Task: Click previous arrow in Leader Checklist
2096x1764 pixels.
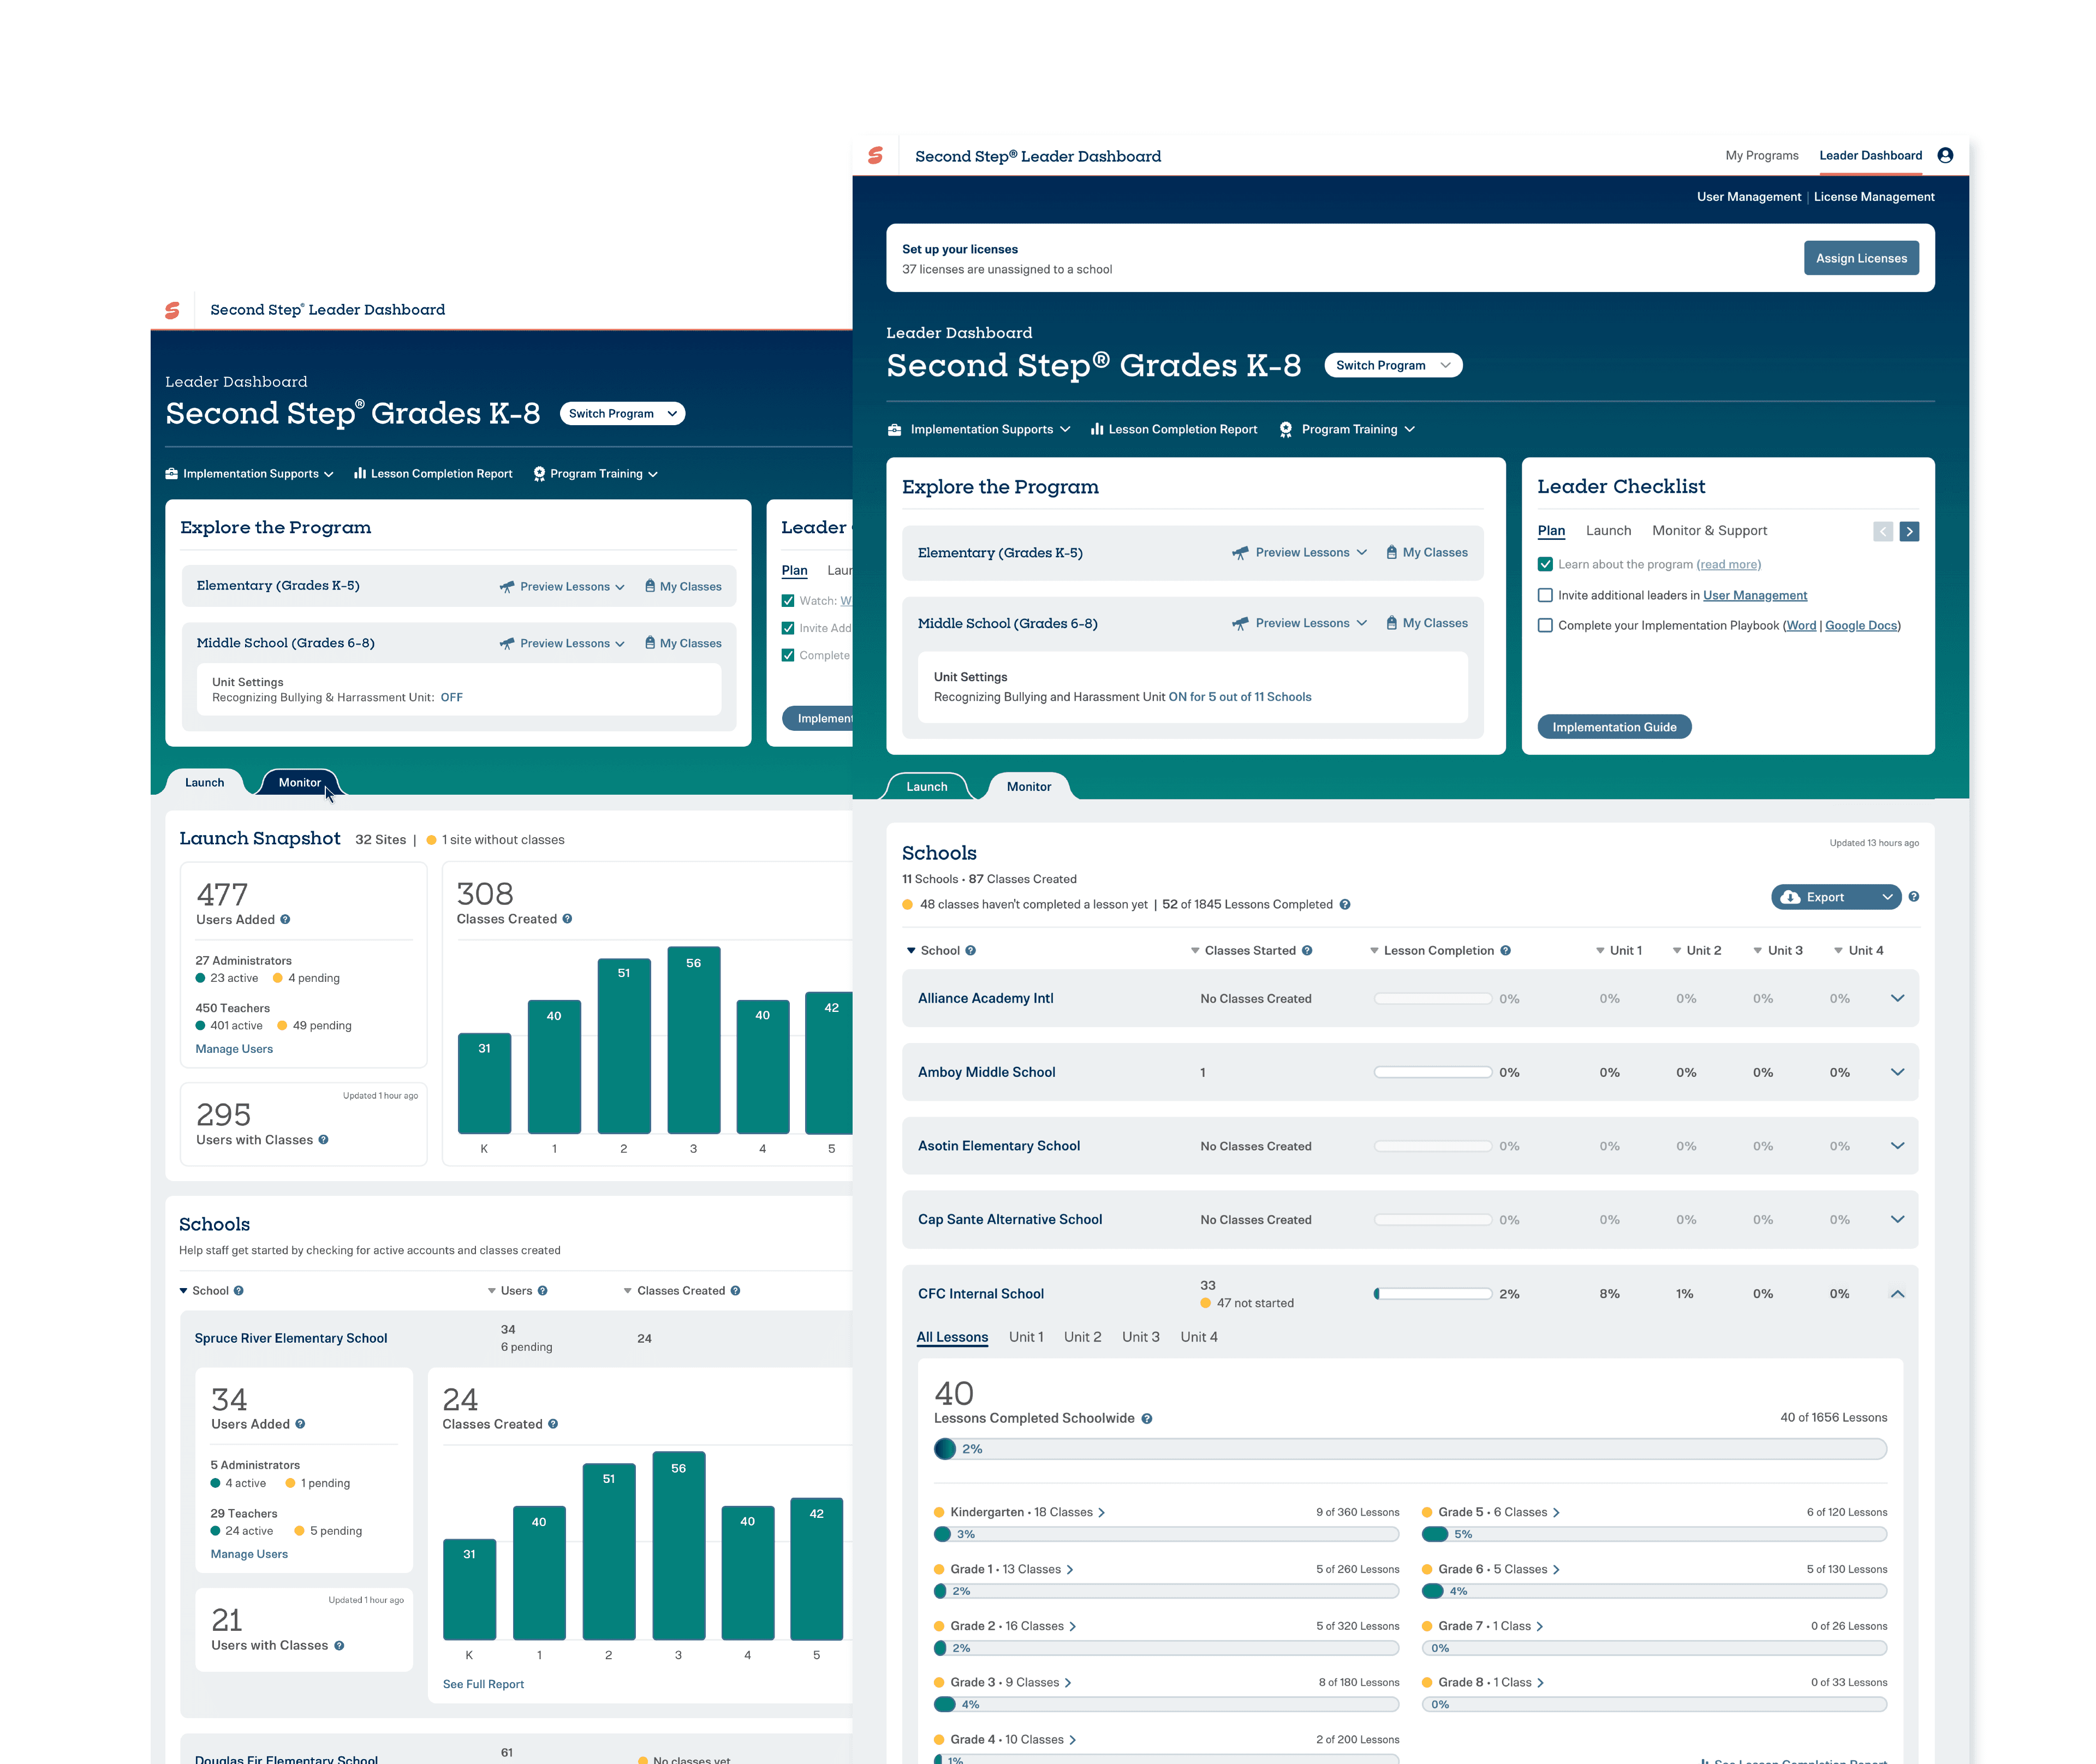Action: pyautogui.click(x=1883, y=531)
